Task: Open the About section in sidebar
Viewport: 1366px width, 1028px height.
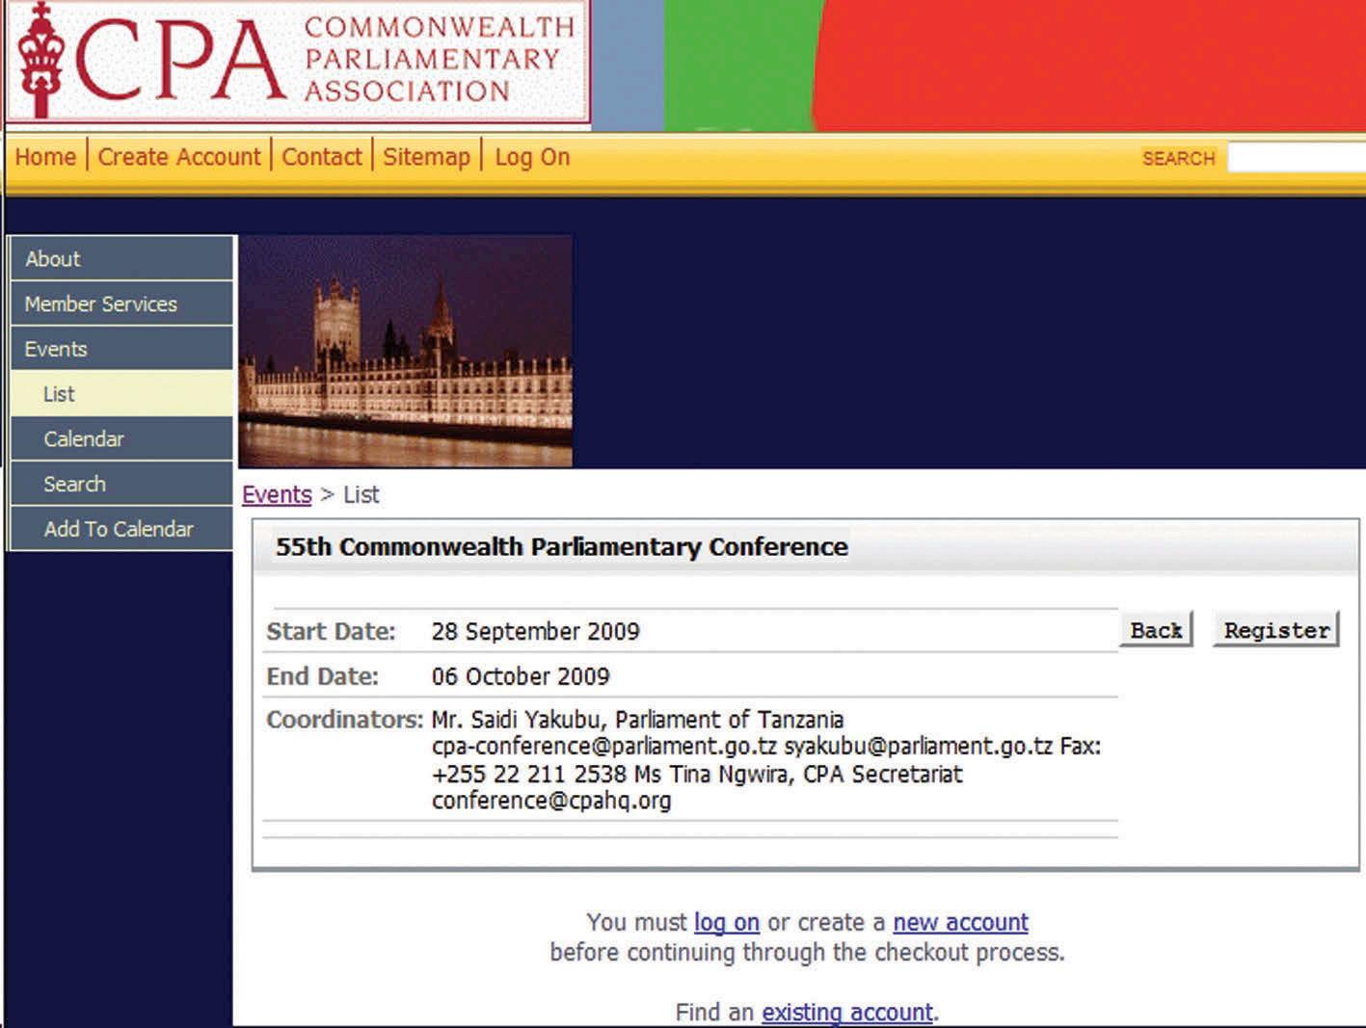Action: pyautogui.click(x=121, y=258)
